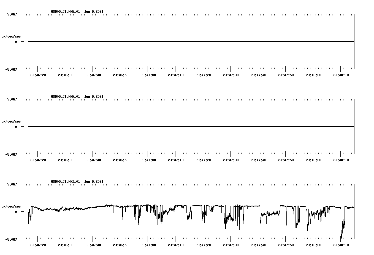
Task: Click the cm/sec/sec unit label of HNZ plot
Action: pos(11,206)
